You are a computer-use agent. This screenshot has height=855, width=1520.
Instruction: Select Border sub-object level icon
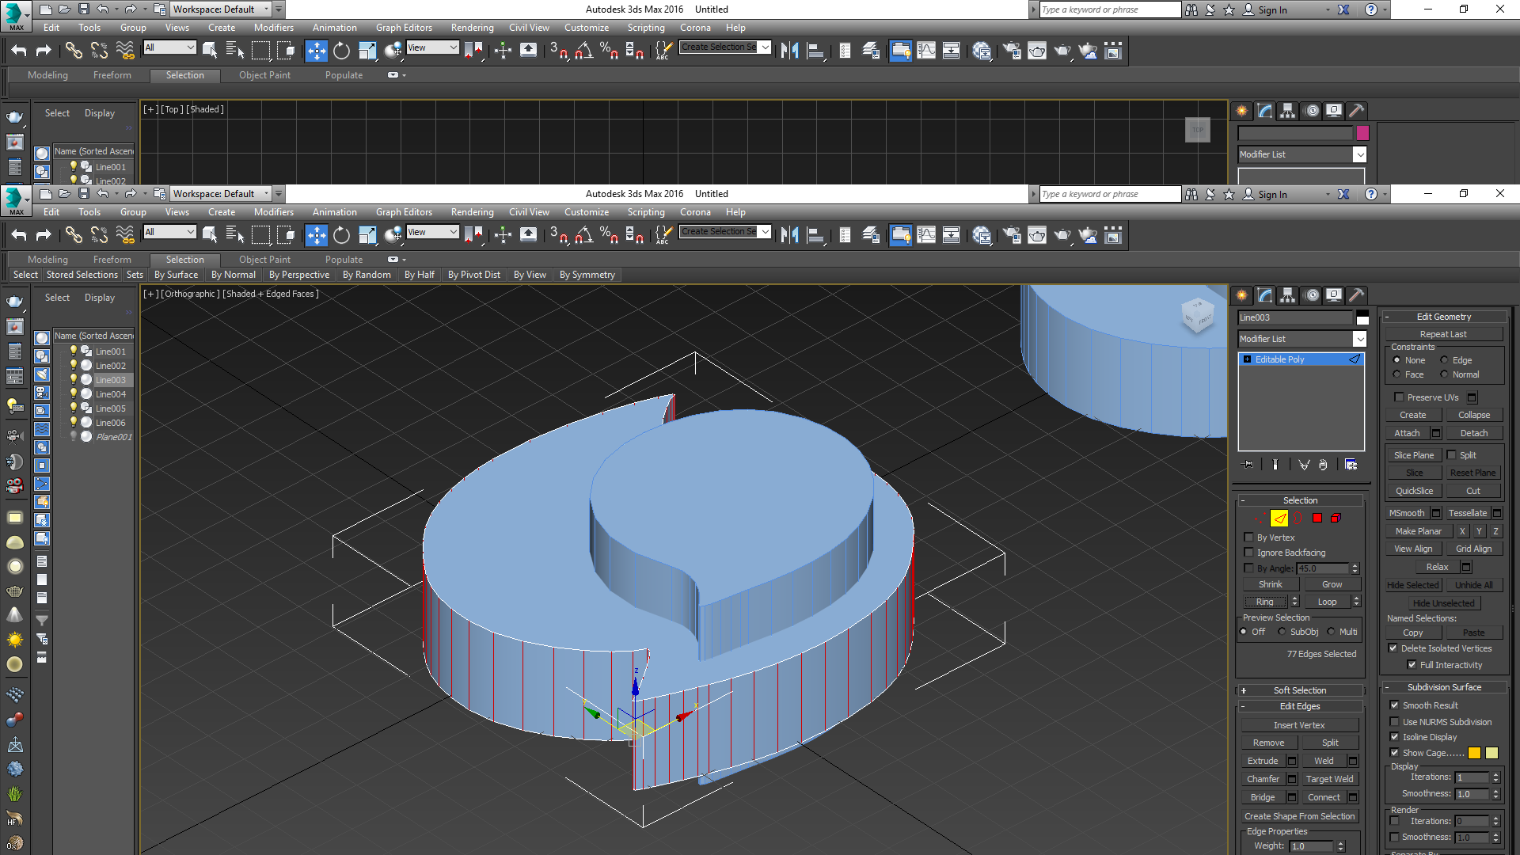point(1298,519)
